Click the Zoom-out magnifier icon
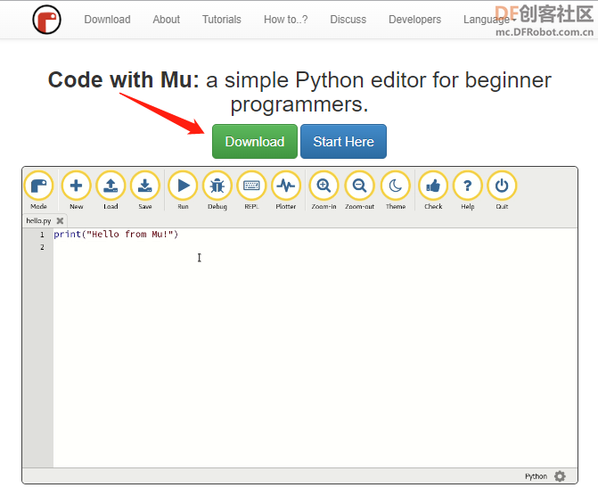Screen dimensions: 598x496 359,186
